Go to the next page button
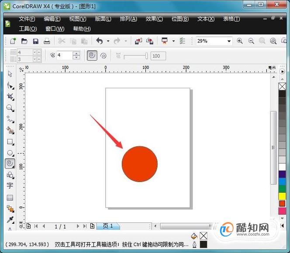Screen dimensions: 290x253 (78, 226)
